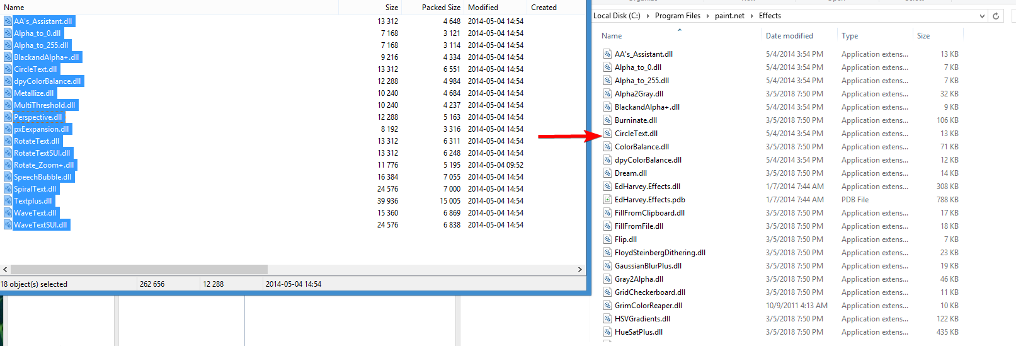Select FloydSteinbergDithering.dll name in Explorer

click(660, 253)
